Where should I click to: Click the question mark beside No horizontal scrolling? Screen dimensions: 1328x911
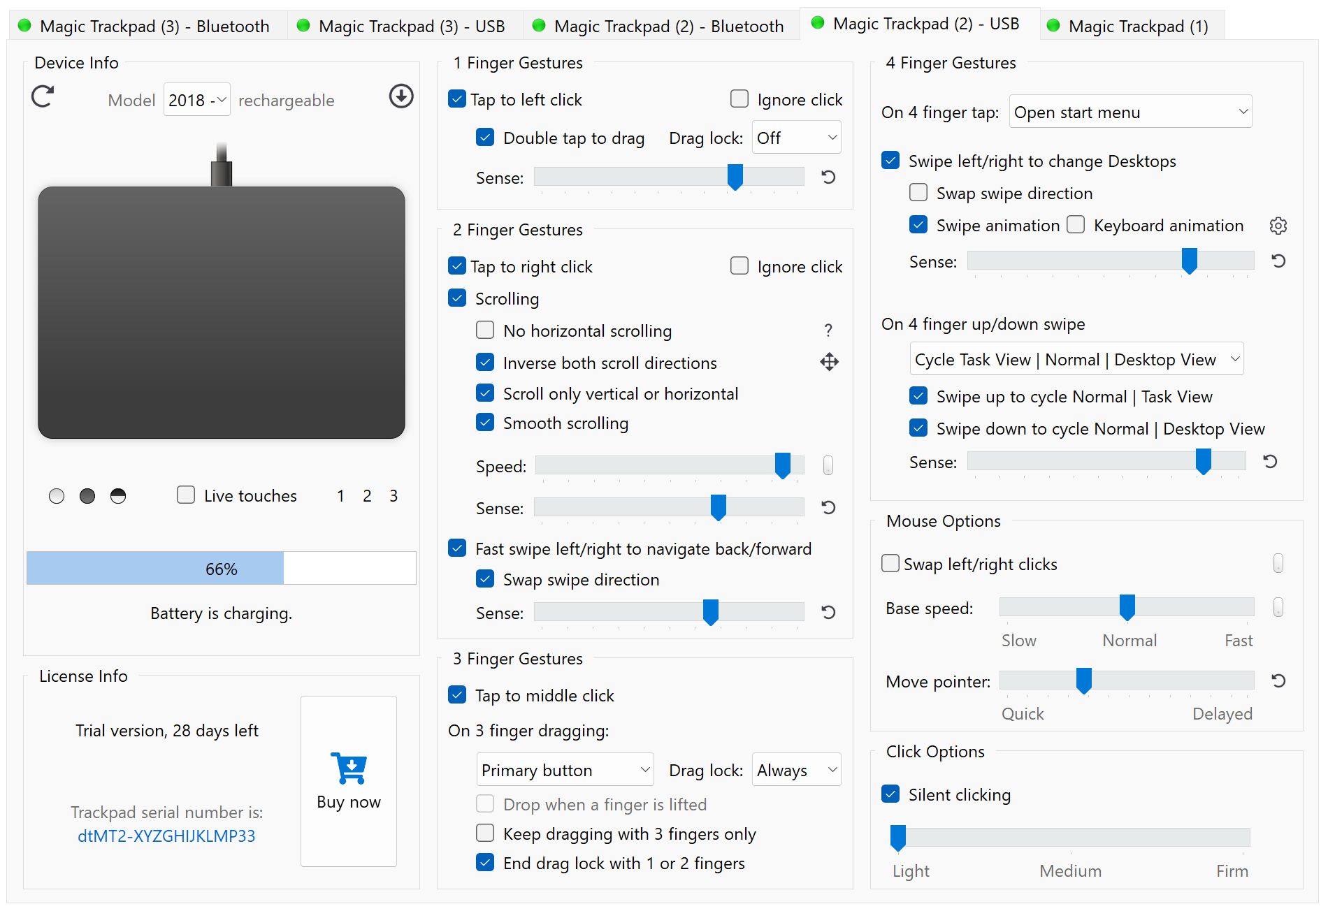[x=828, y=330]
